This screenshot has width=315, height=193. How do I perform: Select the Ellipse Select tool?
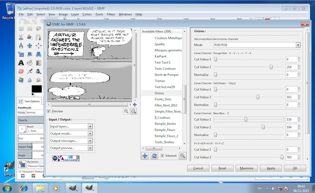coord(30,29)
